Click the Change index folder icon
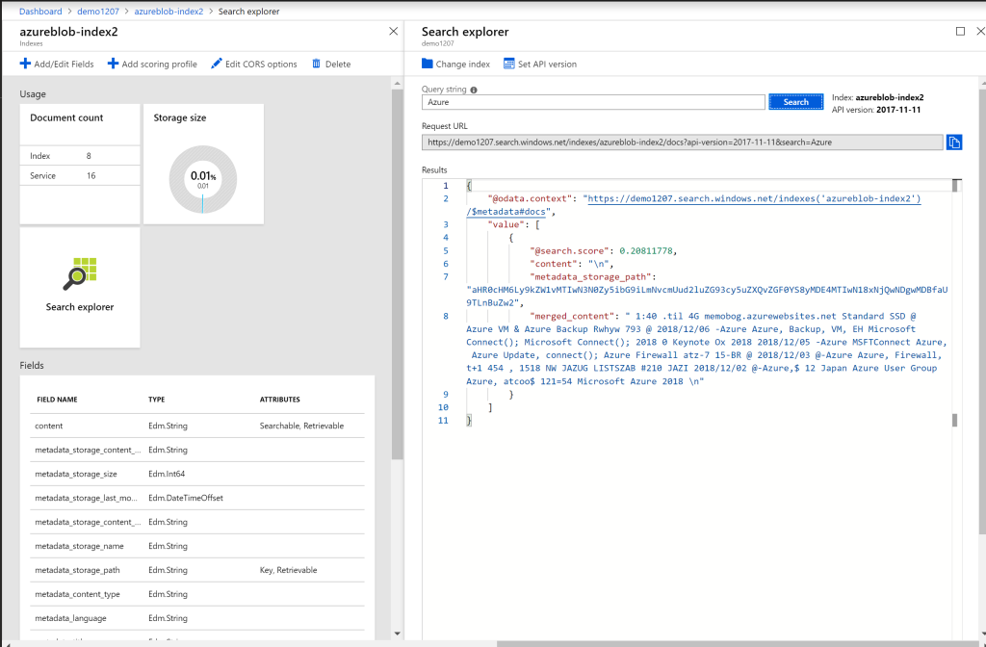Screen dimensions: 986x647 (427, 64)
